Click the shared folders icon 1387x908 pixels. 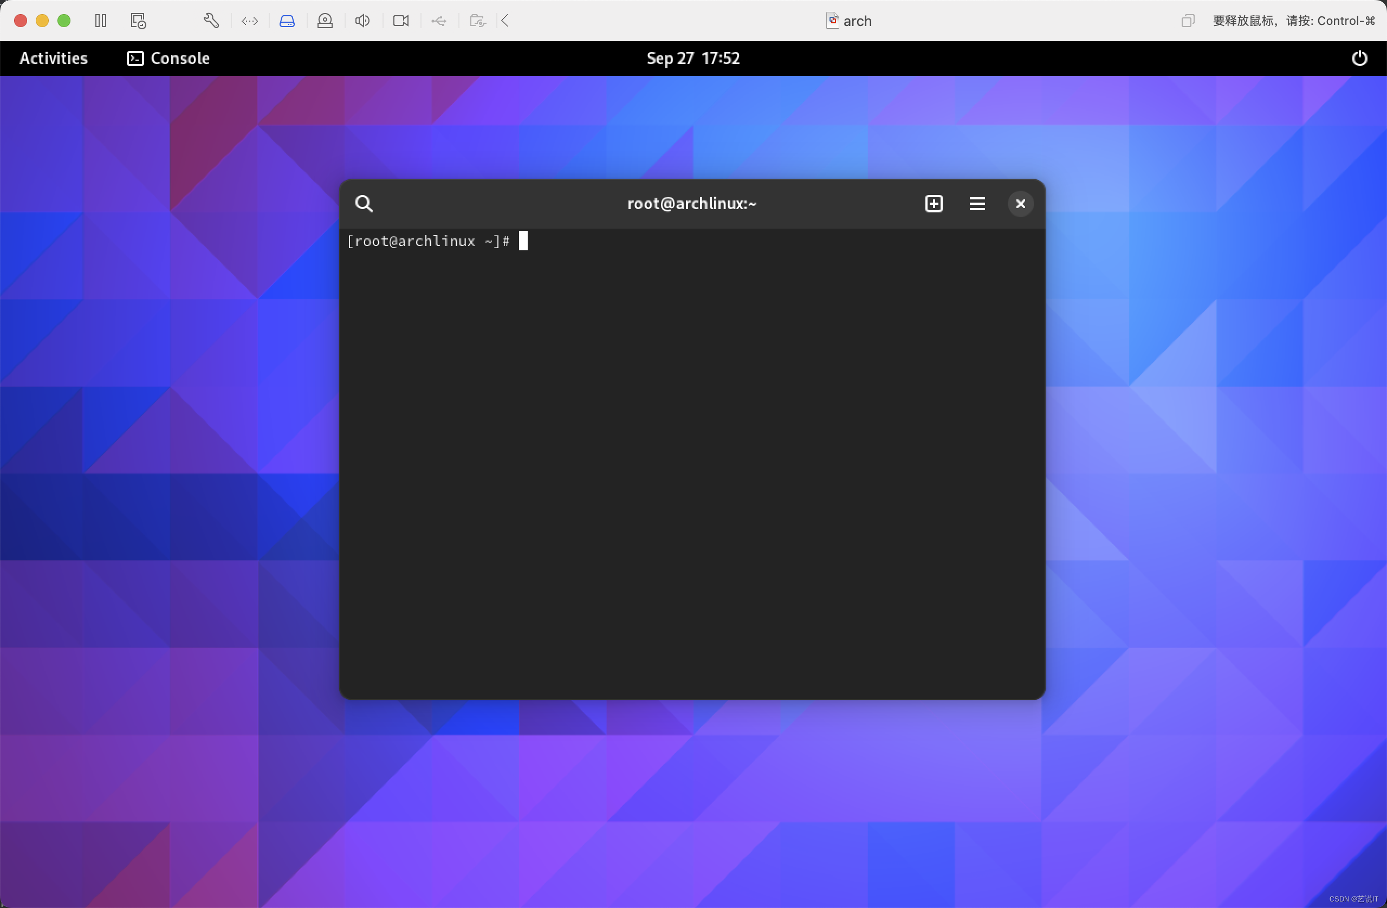(477, 21)
